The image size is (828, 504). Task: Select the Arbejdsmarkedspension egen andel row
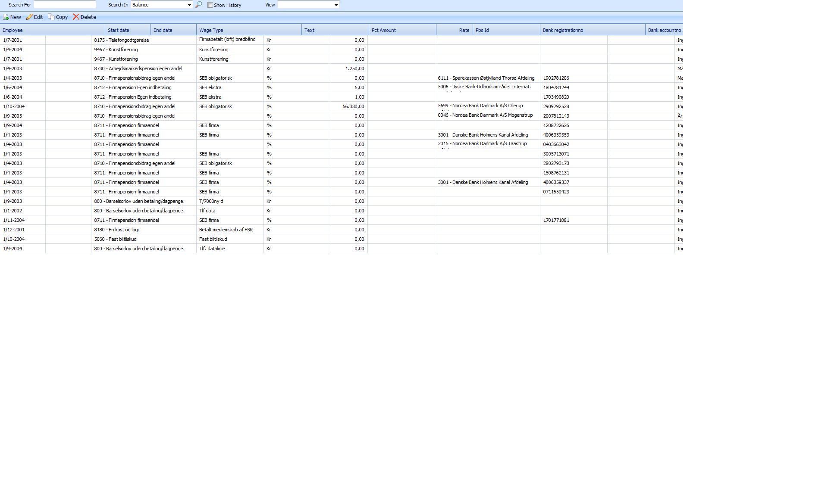(138, 68)
